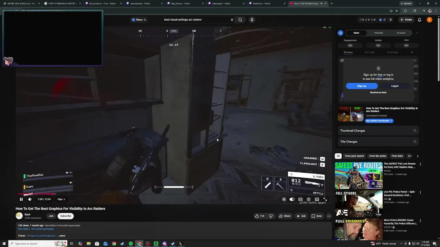The image size is (440, 247).
Task: Open options for SAFEST PvE Loot Routes video
Action: [420, 164]
